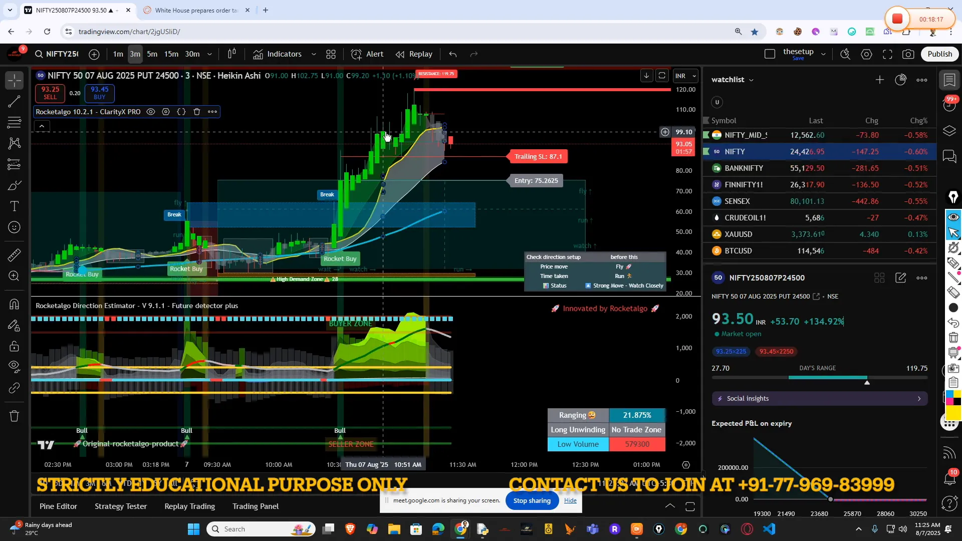Open the Indicators dialog
The height and width of the screenshot is (541, 962).
tap(278, 54)
